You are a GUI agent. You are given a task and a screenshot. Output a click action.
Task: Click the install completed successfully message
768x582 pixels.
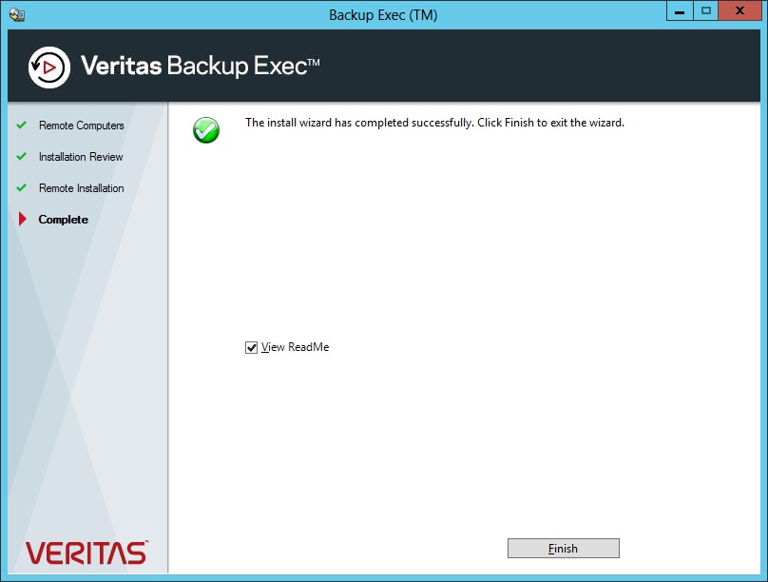[x=434, y=123]
